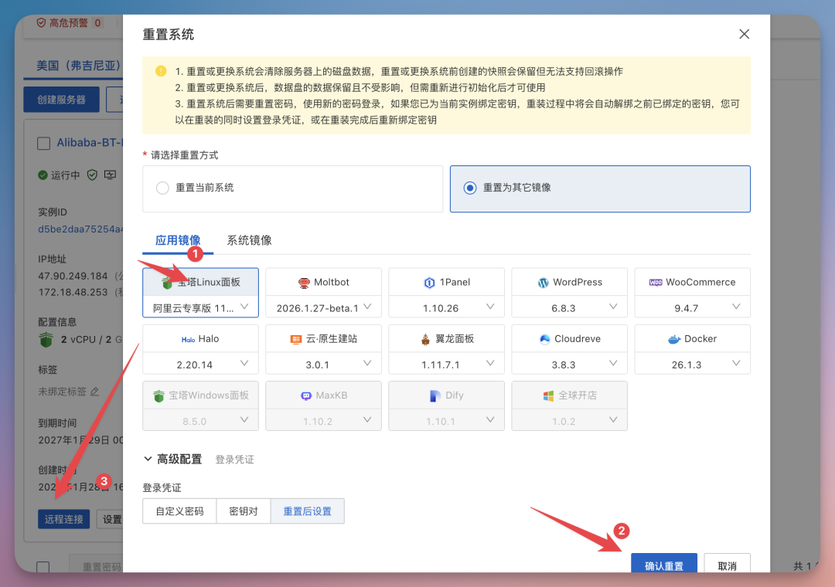The height and width of the screenshot is (587, 835).
Task: Choose the Moltbot application image
Action: (323, 282)
